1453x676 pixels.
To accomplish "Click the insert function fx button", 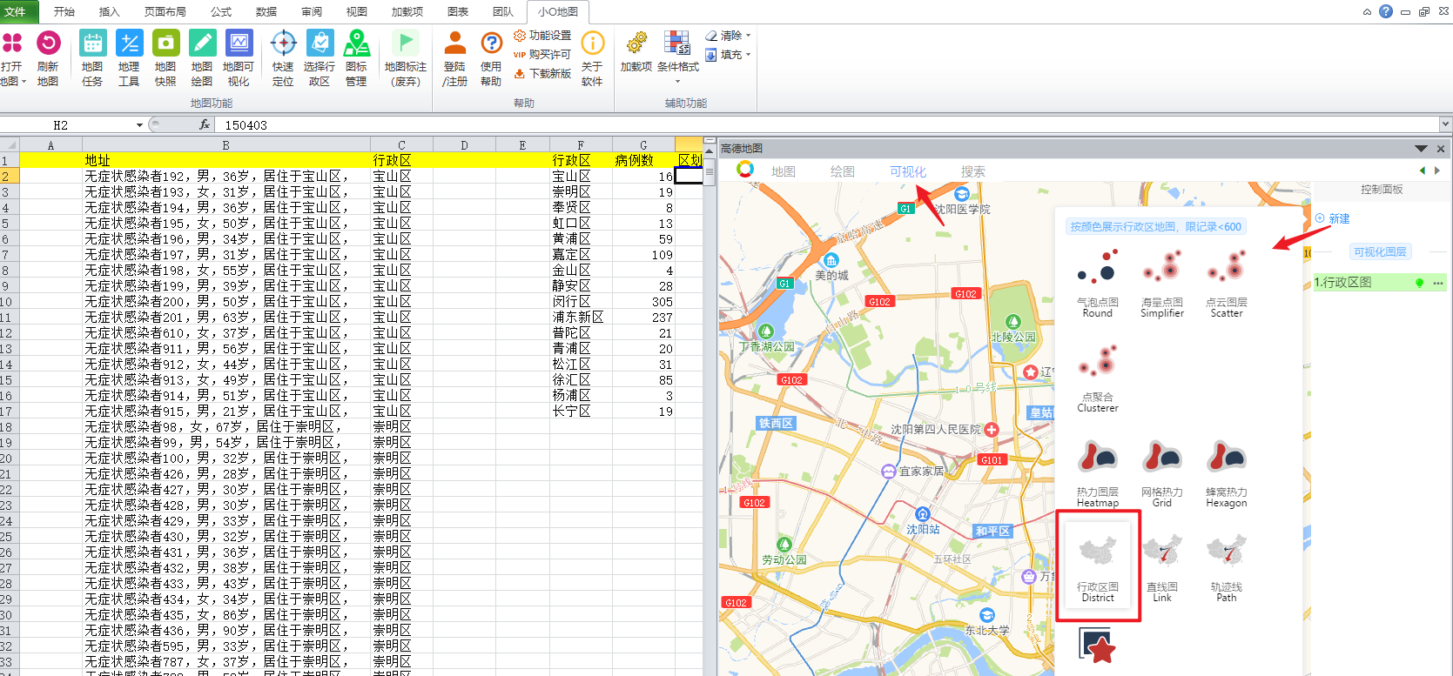I will click(x=205, y=125).
